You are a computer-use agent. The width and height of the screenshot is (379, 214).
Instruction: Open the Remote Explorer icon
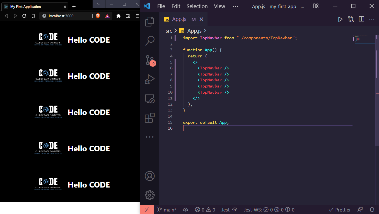point(150,99)
